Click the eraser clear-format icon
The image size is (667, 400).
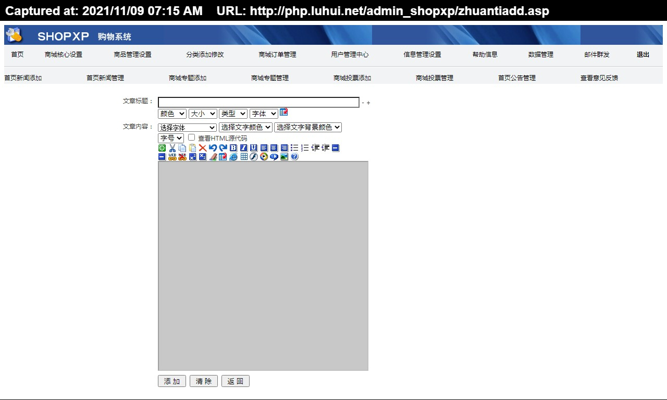coord(213,157)
